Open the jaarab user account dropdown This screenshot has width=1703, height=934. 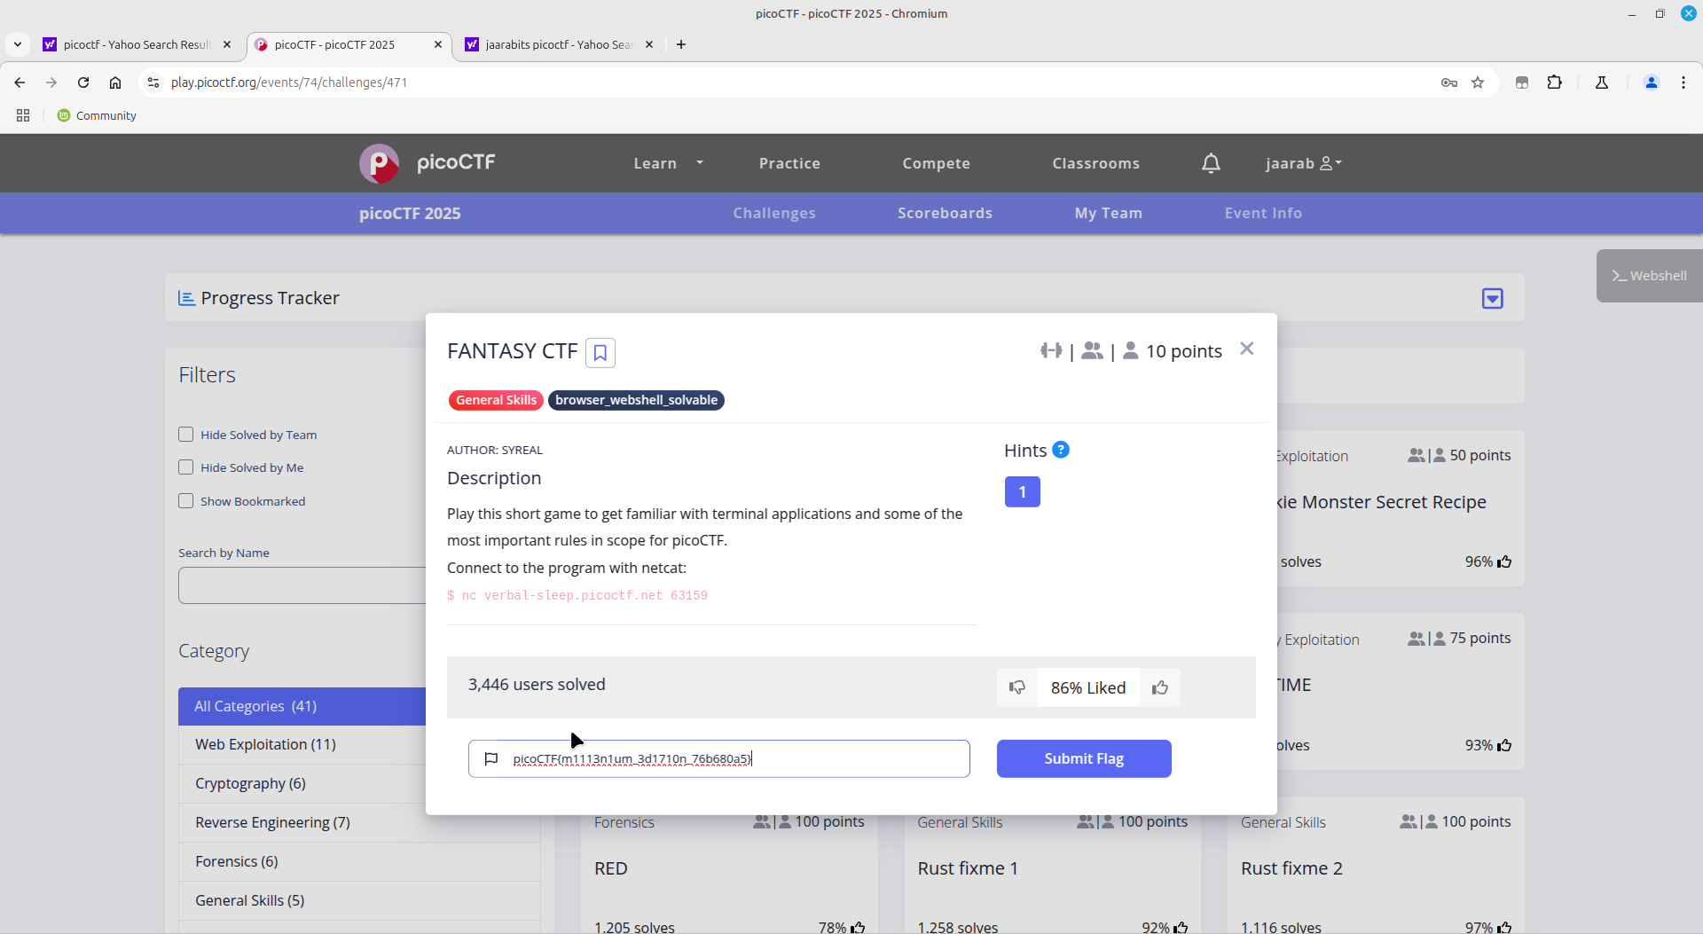coord(1303,163)
